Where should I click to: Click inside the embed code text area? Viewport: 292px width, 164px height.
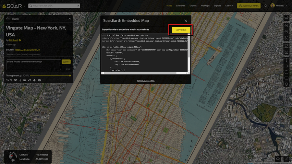click(144, 53)
